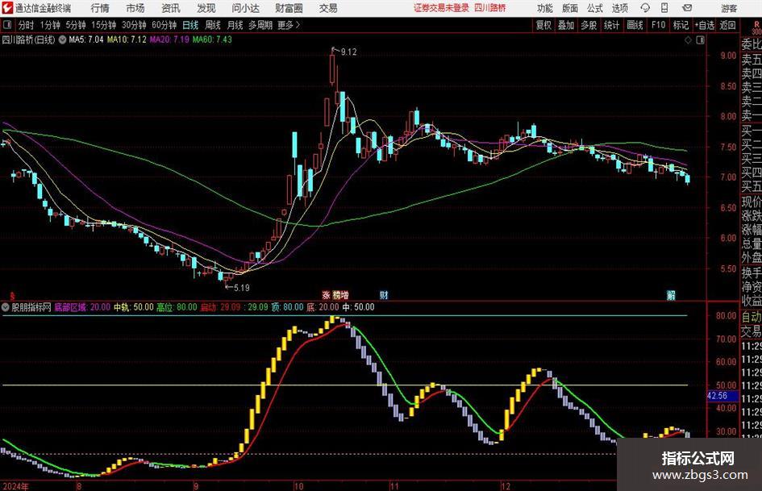Toggle 复权 price adjustment

coord(543,25)
